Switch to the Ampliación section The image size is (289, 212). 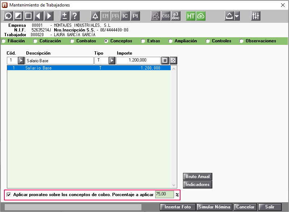pyautogui.click(x=171, y=41)
